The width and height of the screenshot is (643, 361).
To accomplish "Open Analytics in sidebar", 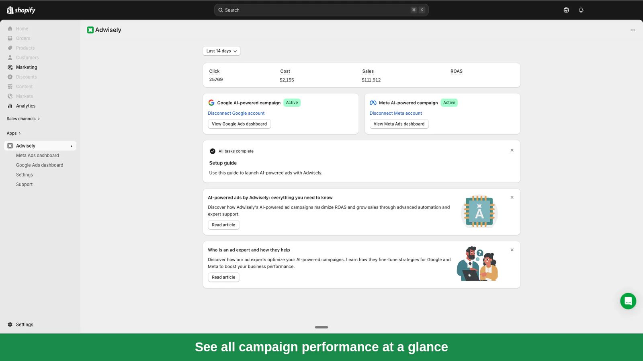I will click(x=26, y=105).
